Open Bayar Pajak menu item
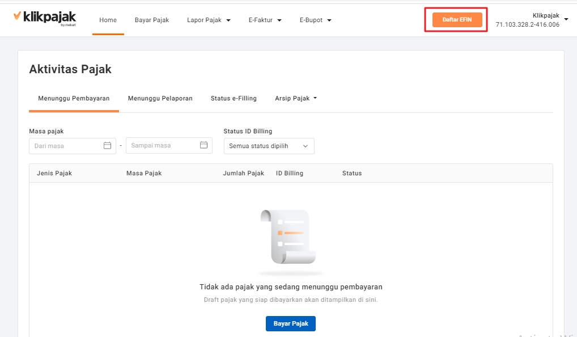The width and height of the screenshot is (577, 337). coord(151,20)
